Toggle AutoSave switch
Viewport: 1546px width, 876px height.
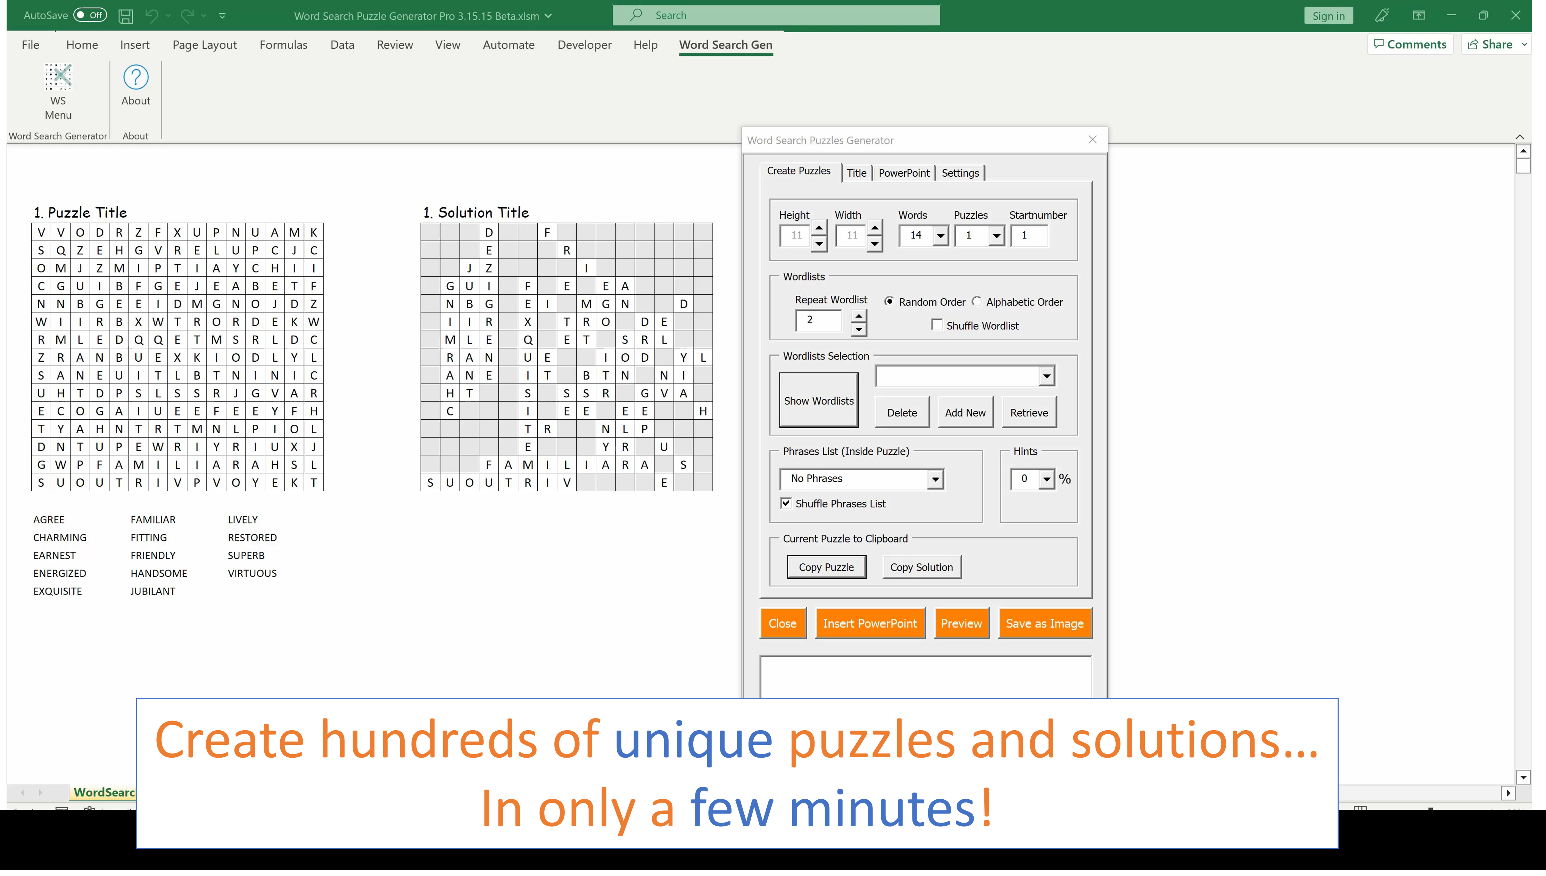(90, 15)
